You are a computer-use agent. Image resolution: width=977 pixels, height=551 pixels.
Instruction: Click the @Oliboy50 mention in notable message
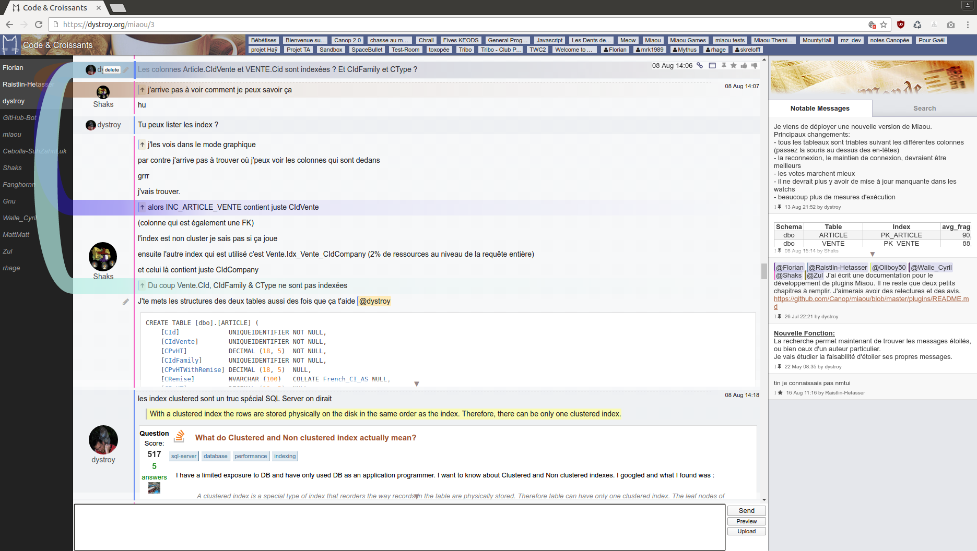[889, 267]
